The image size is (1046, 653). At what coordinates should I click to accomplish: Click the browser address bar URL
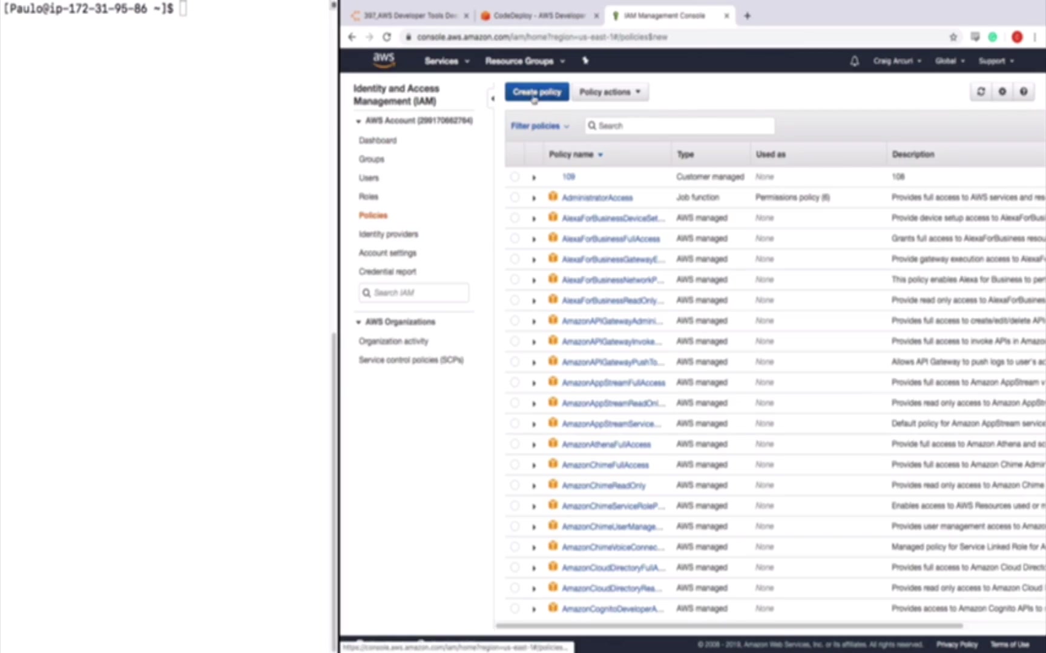click(542, 37)
